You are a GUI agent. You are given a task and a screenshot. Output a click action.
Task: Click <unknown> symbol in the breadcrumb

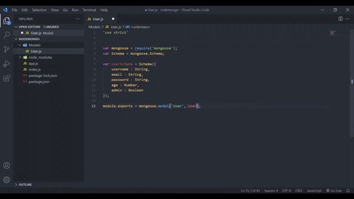tap(140, 27)
